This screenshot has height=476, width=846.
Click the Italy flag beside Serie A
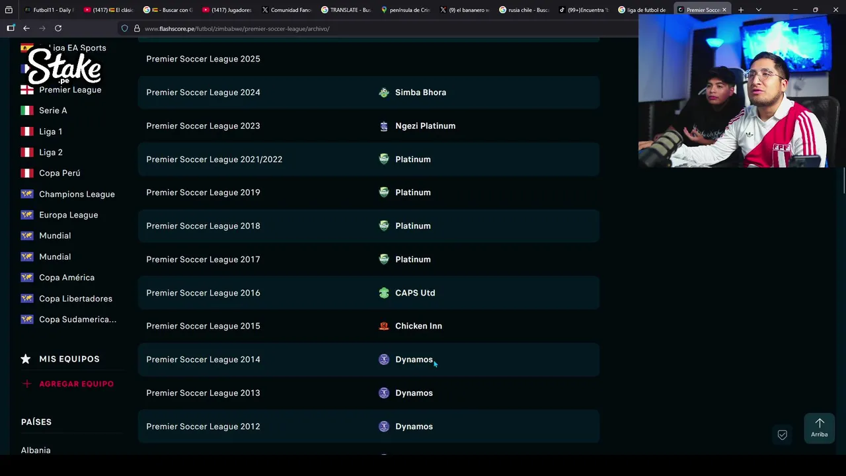[x=27, y=110]
